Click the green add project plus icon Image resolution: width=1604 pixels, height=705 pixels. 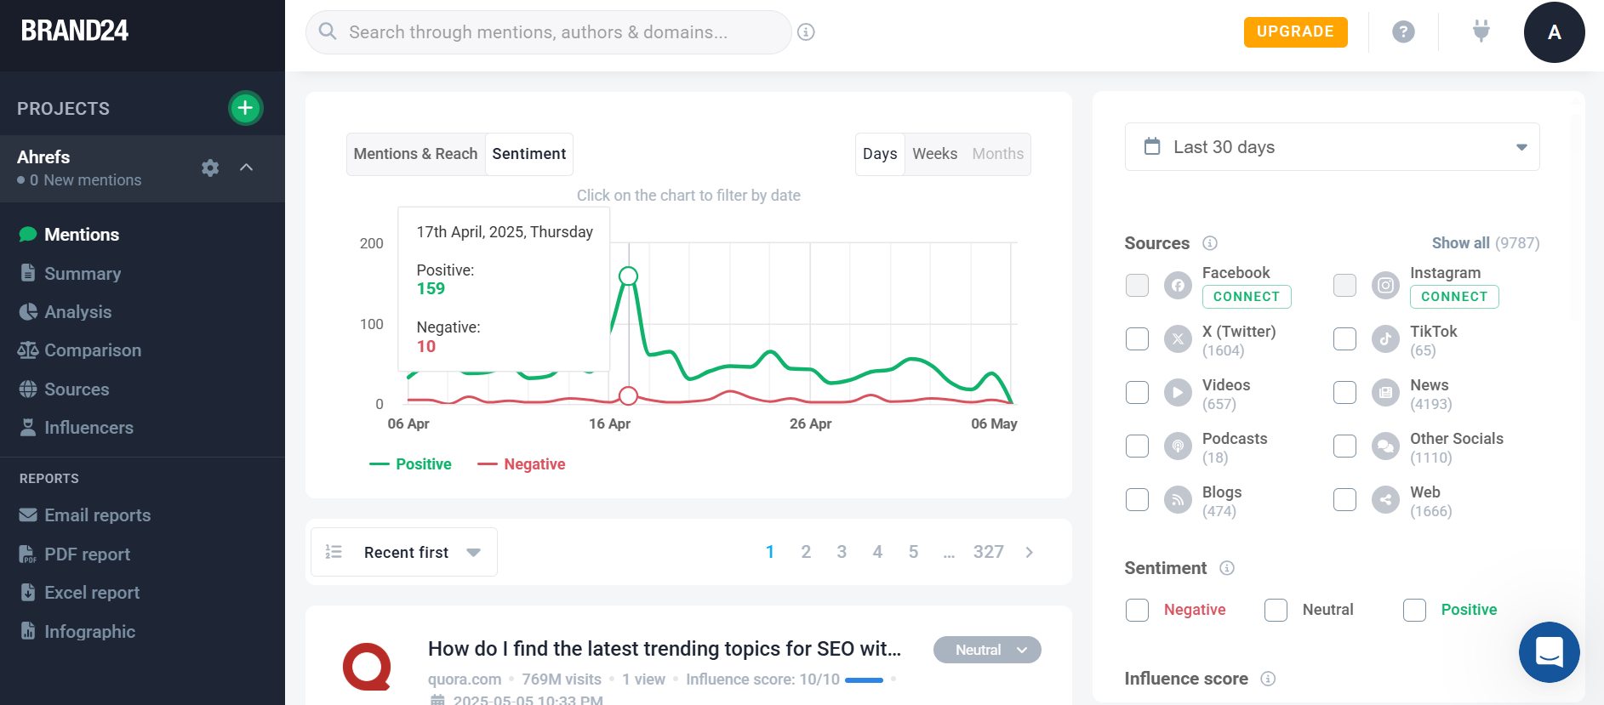(x=246, y=108)
